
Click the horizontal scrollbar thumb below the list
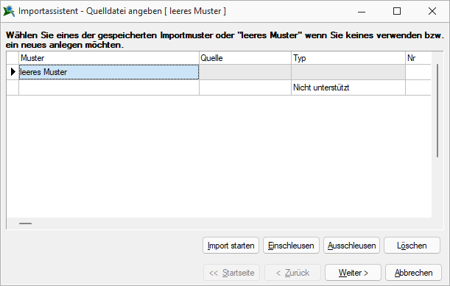click(x=26, y=224)
